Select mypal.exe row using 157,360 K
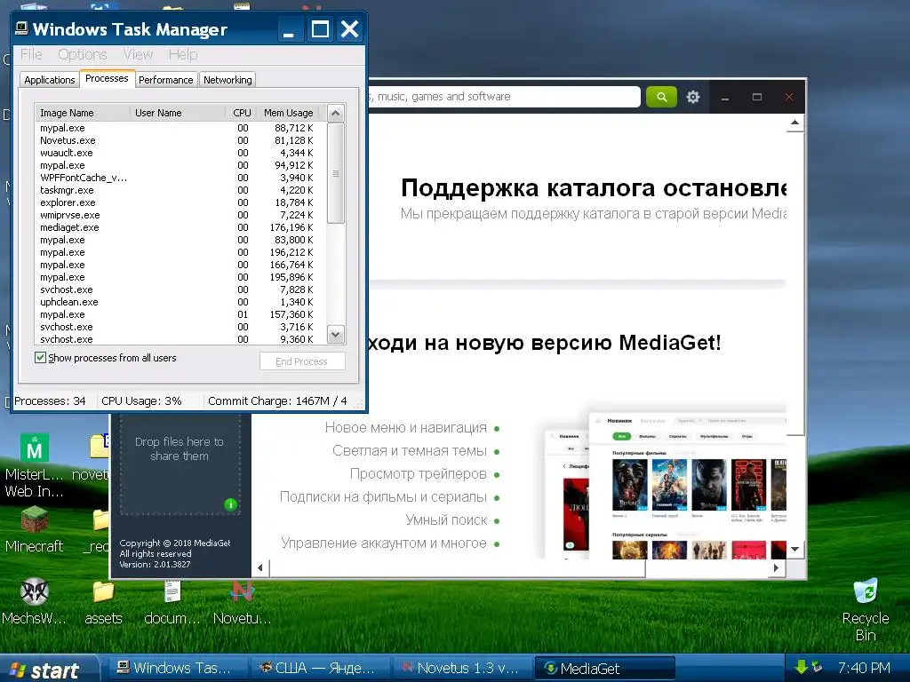Image resolution: width=910 pixels, height=682 pixels. 177,314
